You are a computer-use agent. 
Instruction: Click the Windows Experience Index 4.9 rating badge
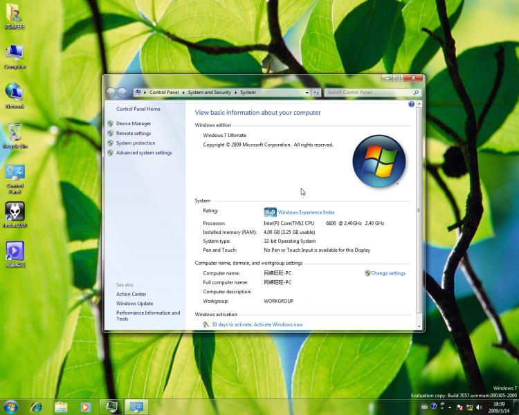coord(270,212)
